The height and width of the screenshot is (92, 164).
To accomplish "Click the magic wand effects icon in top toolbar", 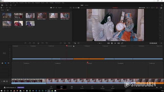I will [15, 5].
